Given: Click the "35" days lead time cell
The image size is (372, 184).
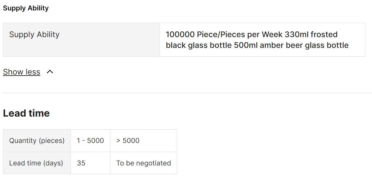Looking at the screenshot, I should pos(90,163).
